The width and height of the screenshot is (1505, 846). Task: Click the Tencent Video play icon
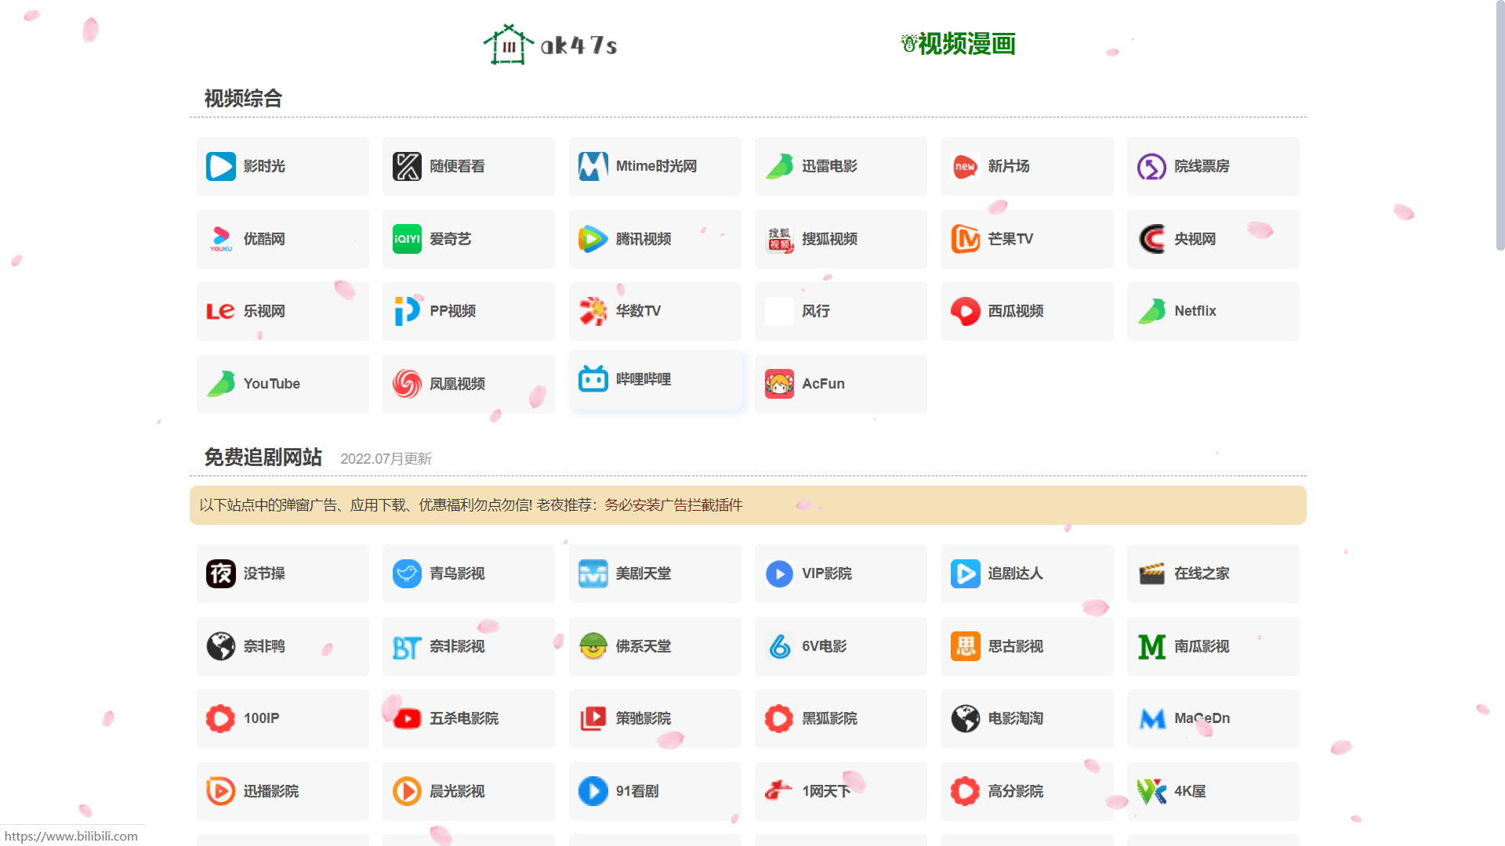click(x=593, y=239)
